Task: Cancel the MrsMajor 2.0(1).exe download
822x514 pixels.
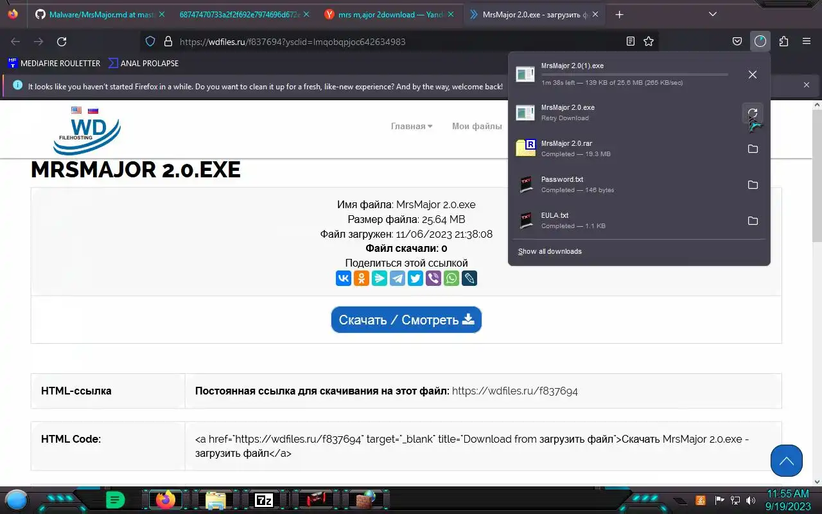Action: click(753, 75)
